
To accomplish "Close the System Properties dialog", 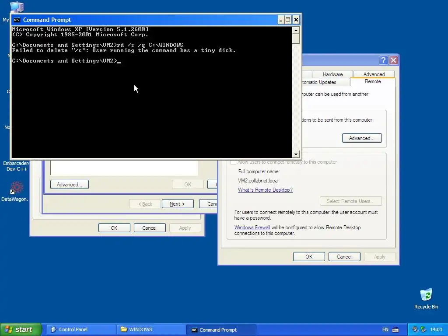I will coord(393,60).
